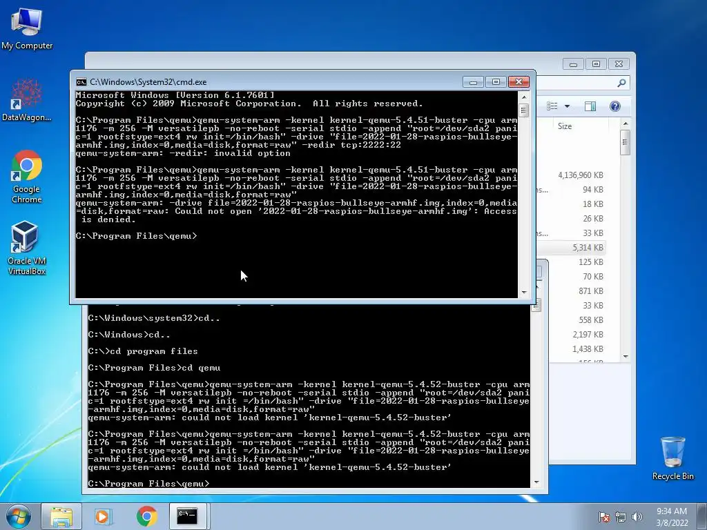Minimize the front cmd.exe window
This screenshot has height=530, width=707.
(x=473, y=82)
